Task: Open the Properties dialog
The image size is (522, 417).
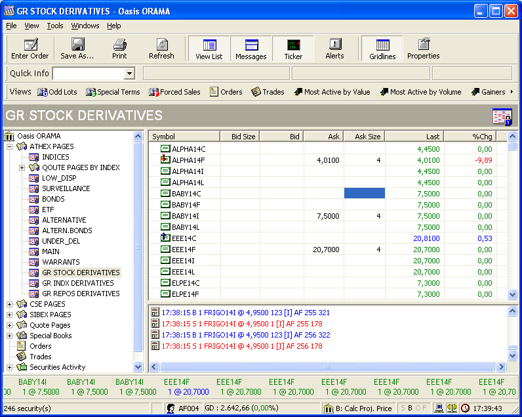Action: (x=424, y=49)
